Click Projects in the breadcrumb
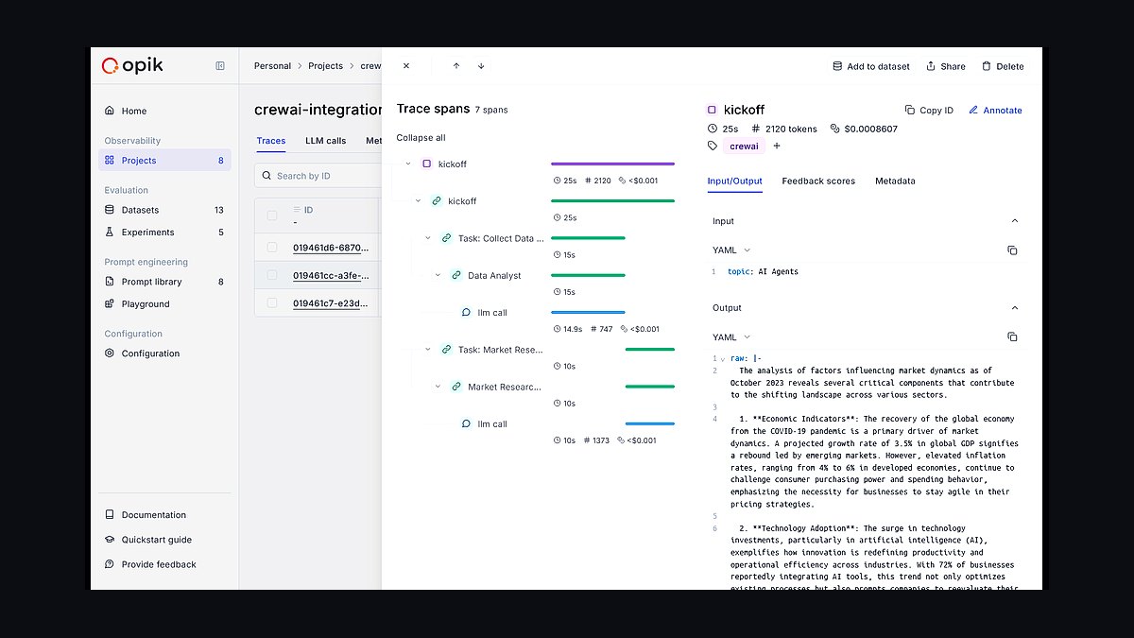 pyautogui.click(x=325, y=66)
